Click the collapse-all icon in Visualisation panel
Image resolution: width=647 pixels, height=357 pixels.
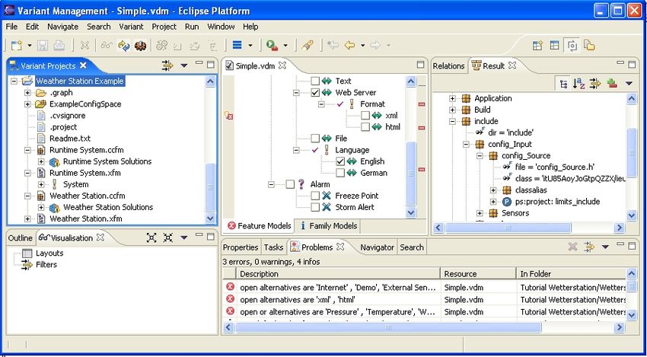(167, 237)
